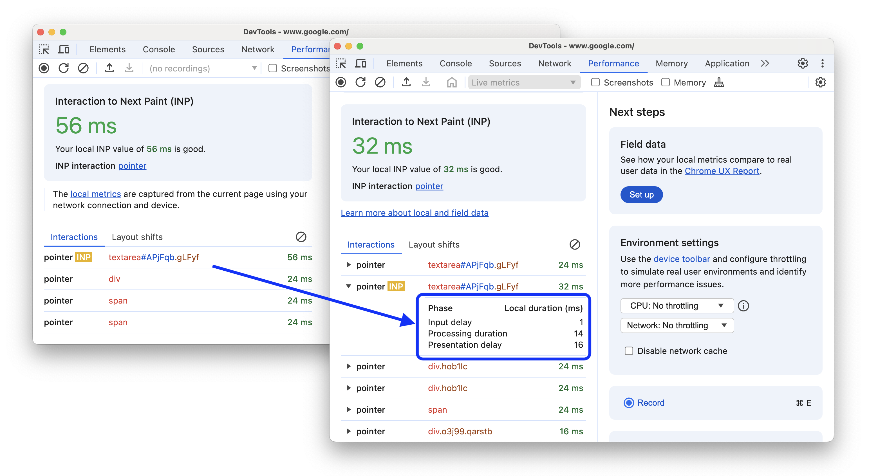Click the Live metrics dropdown selector

[x=524, y=82]
